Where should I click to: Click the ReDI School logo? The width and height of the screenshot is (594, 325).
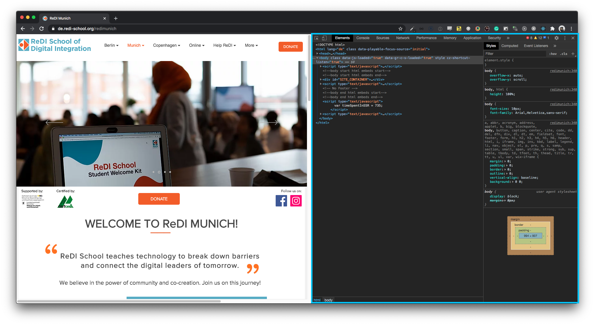coord(55,45)
